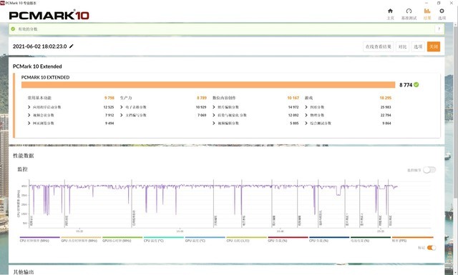Viewport: 458px width, 275px height.
Task: Click the help question mark button
Action: point(439,29)
